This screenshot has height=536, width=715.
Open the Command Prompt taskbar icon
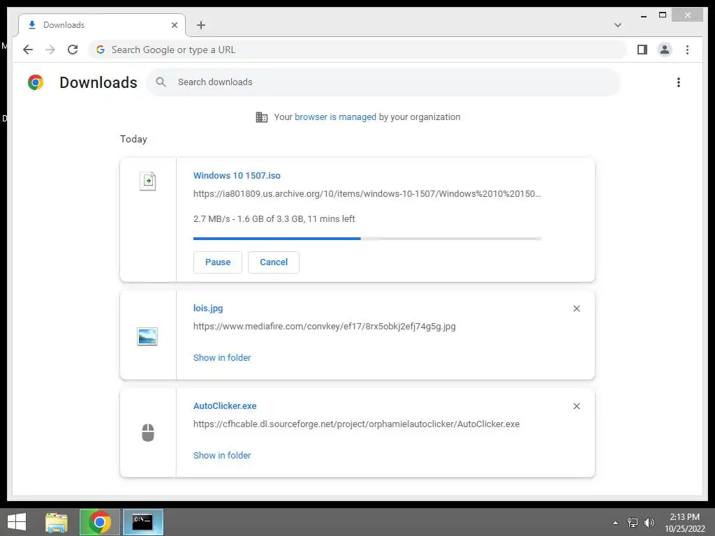point(142,522)
